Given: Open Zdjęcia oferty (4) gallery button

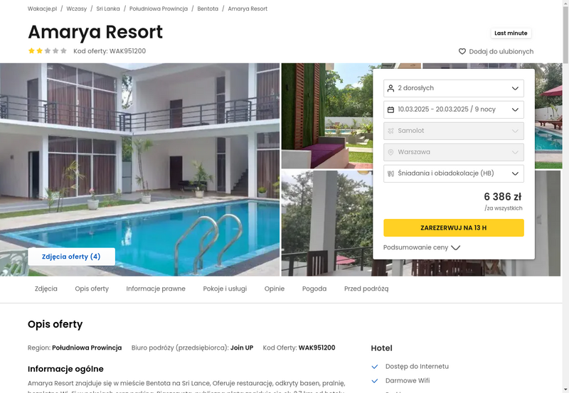Looking at the screenshot, I should tap(72, 257).
